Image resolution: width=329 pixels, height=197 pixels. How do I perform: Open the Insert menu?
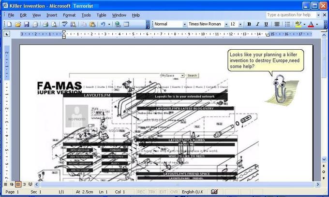click(52, 15)
